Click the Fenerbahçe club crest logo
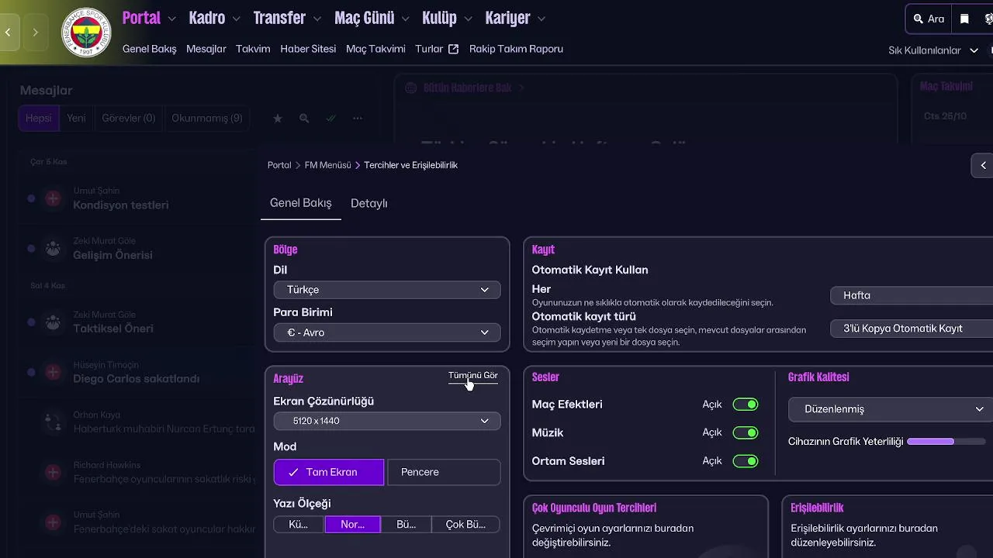993x558 pixels. pyautogui.click(x=86, y=33)
